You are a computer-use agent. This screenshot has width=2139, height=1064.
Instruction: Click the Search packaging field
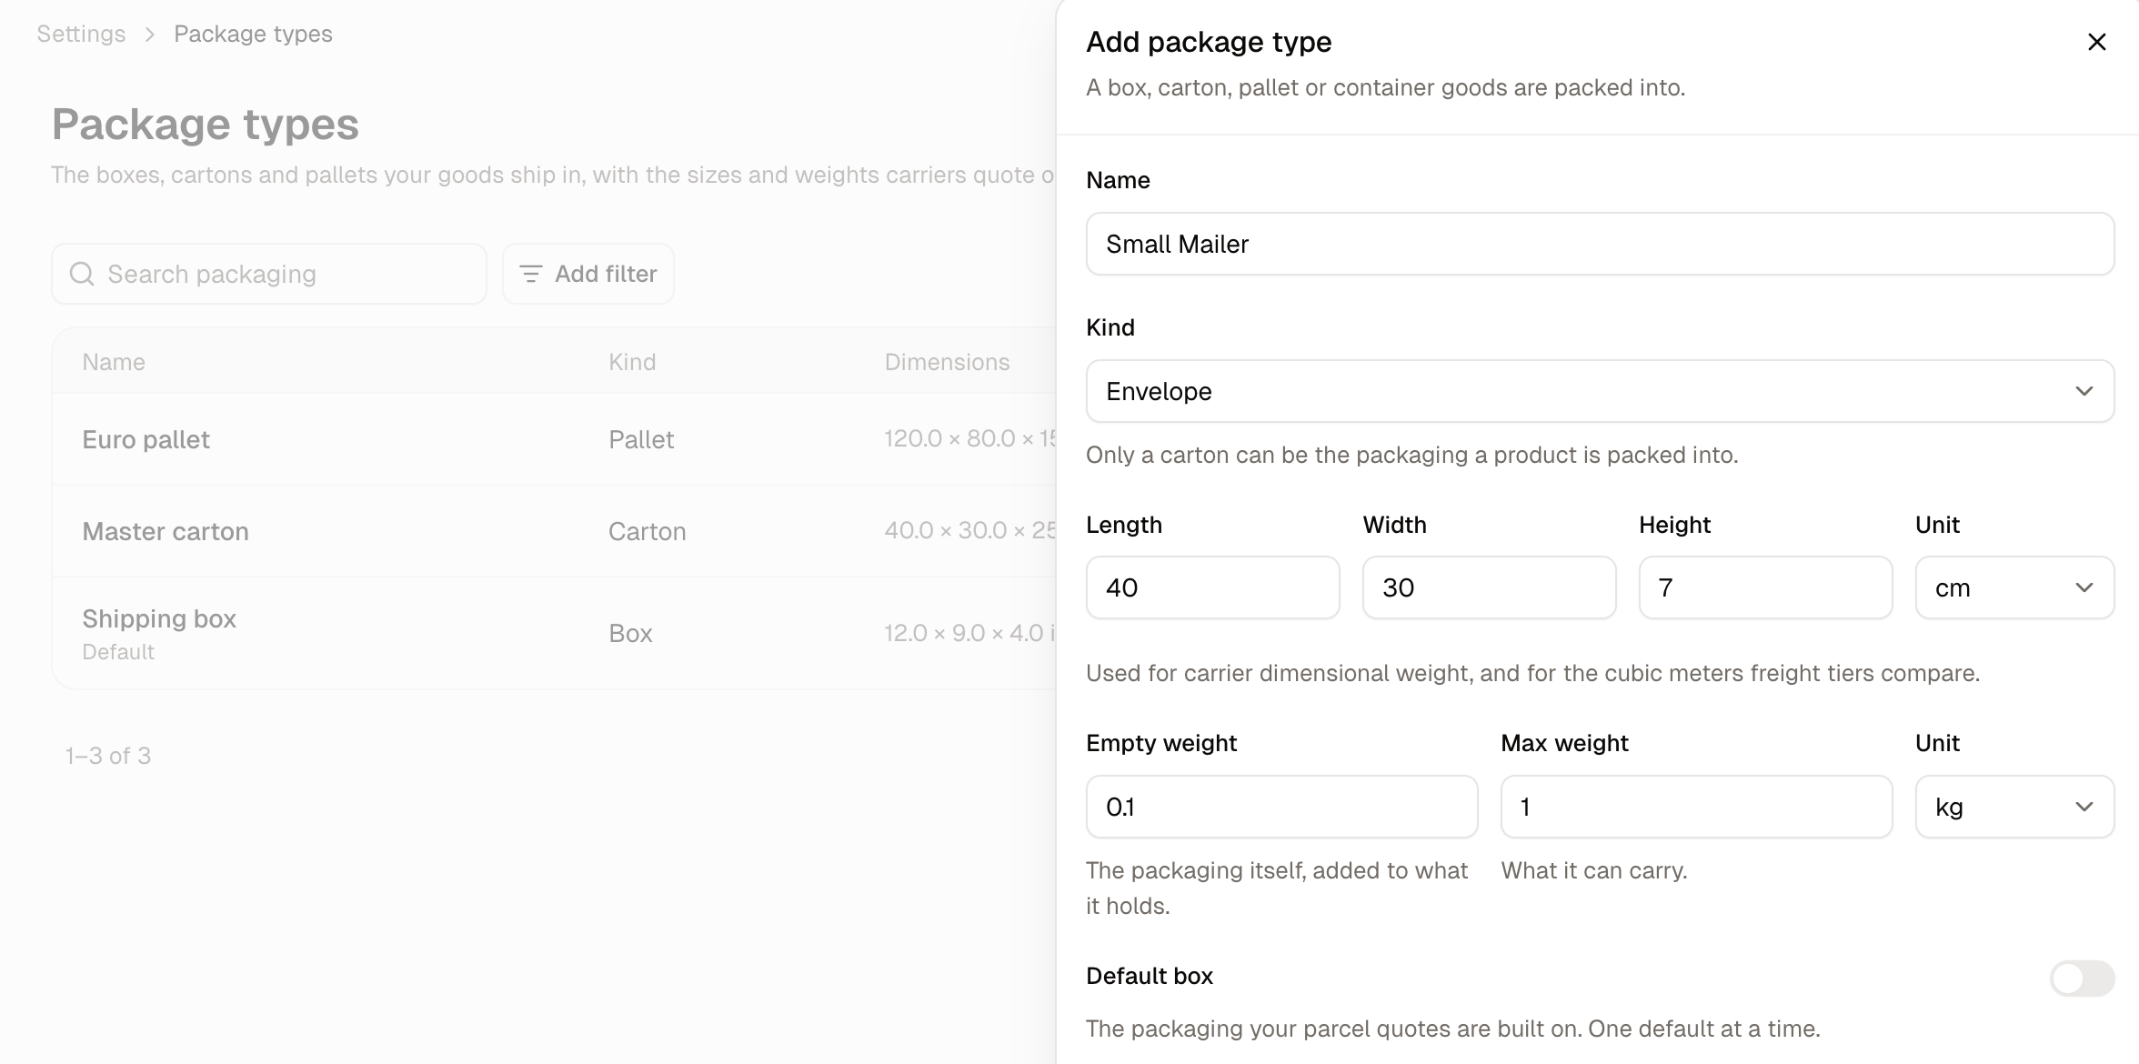point(269,274)
